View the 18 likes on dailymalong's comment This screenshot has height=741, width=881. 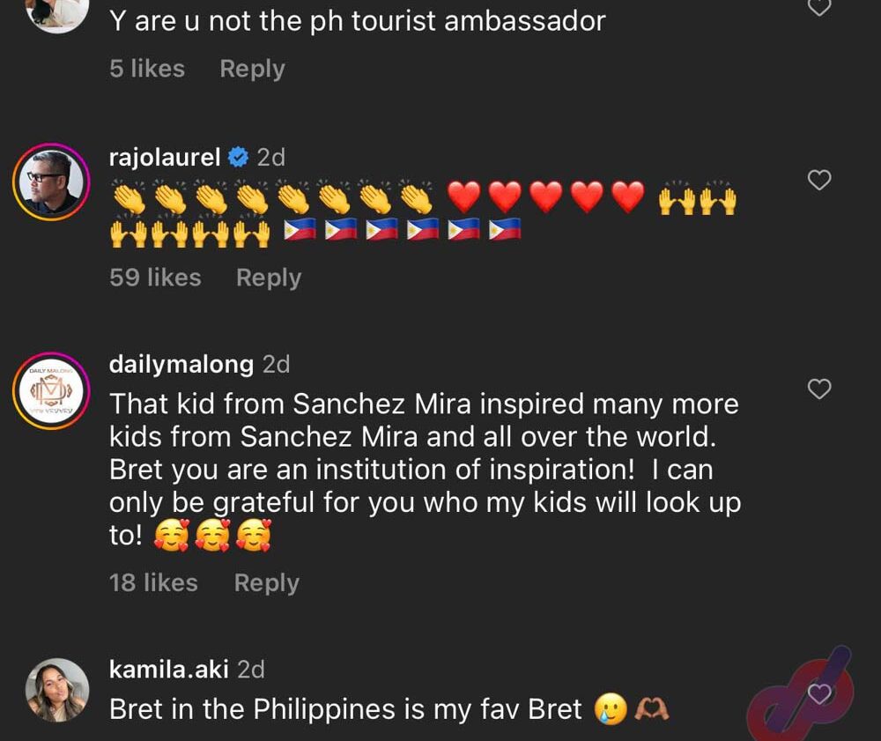pyautogui.click(x=153, y=582)
